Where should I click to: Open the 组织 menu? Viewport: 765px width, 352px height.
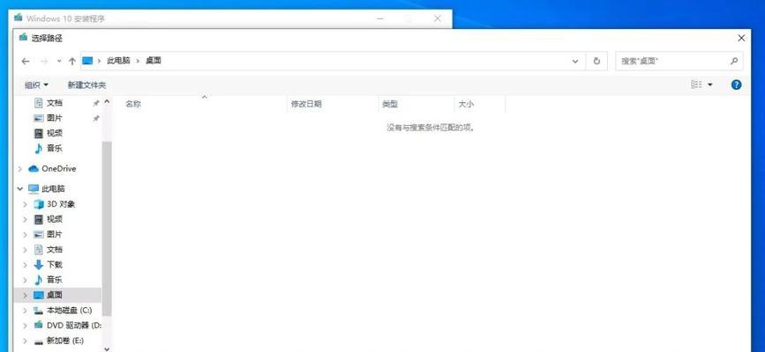click(36, 85)
